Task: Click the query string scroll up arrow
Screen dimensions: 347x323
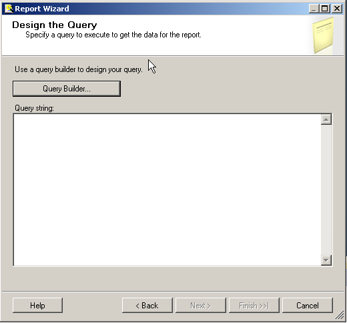Action: pyautogui.click(x=326, y=119)
